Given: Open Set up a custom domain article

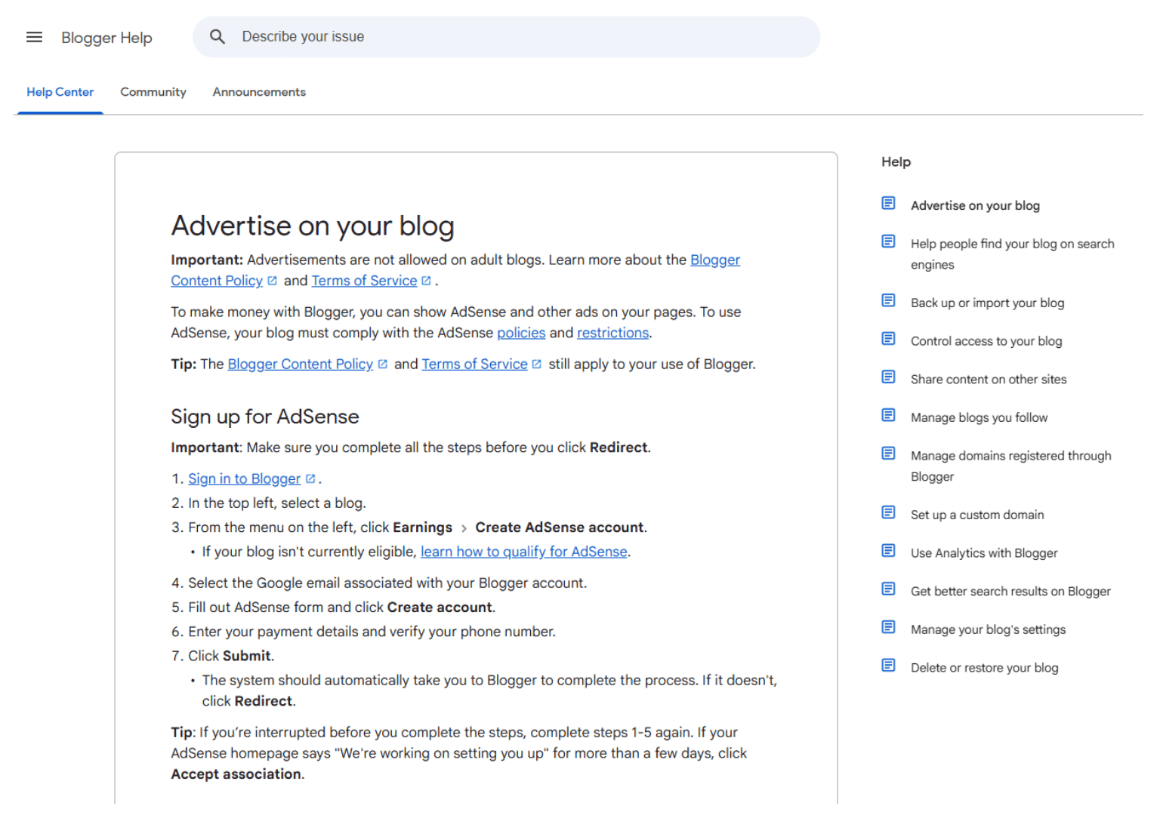Looking at the screenshot, I should (x=977, y=515).
